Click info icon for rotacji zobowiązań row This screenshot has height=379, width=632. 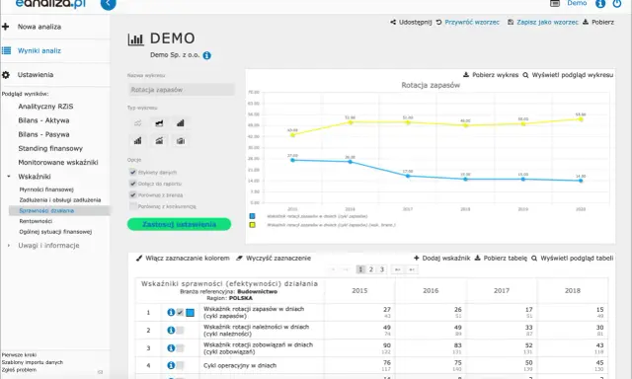coord(171,348)
